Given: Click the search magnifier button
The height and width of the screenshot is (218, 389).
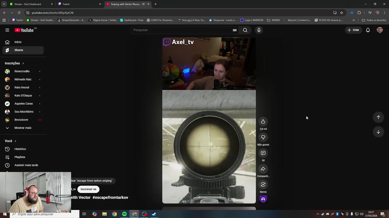Looking at the screenshot, I should 245,30.
